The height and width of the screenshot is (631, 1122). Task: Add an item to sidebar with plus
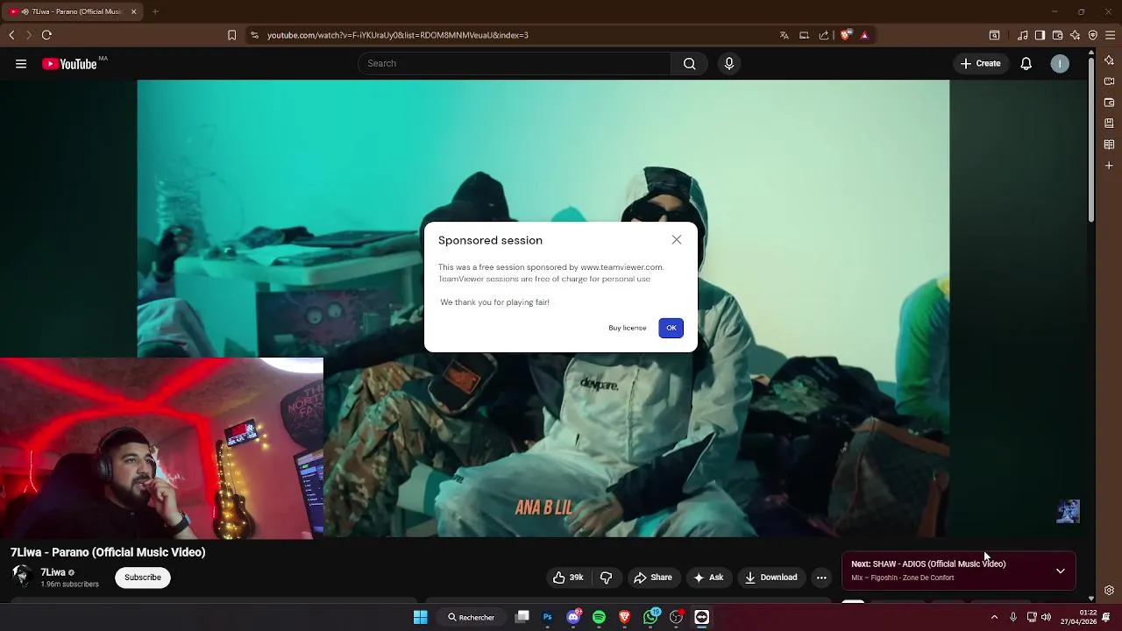(x=1109, y=166)
